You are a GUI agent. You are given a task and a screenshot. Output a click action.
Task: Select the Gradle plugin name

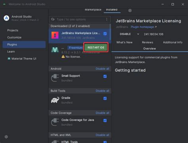point(66,98)
